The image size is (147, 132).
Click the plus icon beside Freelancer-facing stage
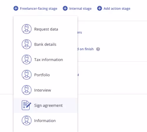(16, 8)
